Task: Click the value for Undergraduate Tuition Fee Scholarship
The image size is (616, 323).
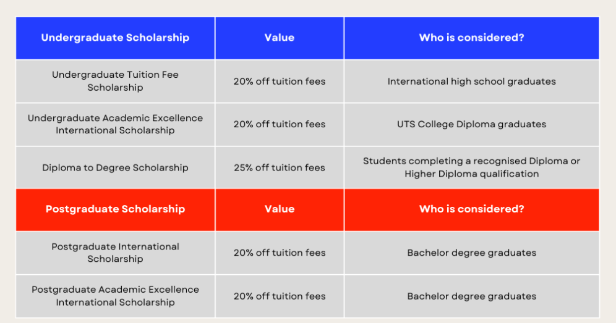Action: click(x=279, y=81)
